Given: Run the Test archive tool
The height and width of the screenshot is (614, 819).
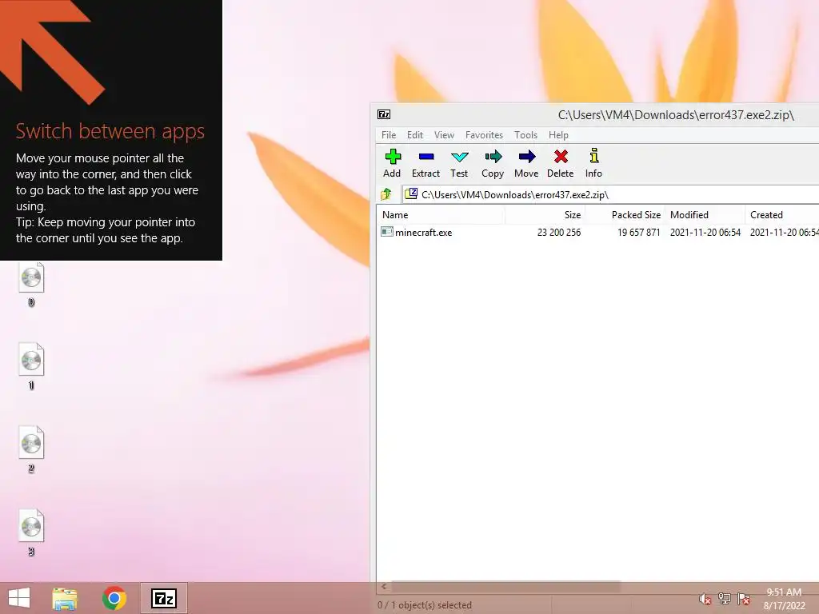Looking at the screenshot, I should (x=459, y=163).
